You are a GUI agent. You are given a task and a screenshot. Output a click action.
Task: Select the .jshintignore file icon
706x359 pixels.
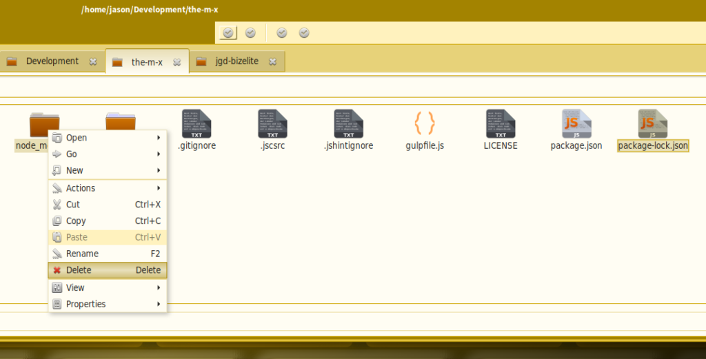pyautogui.click(x=348, y=124)
